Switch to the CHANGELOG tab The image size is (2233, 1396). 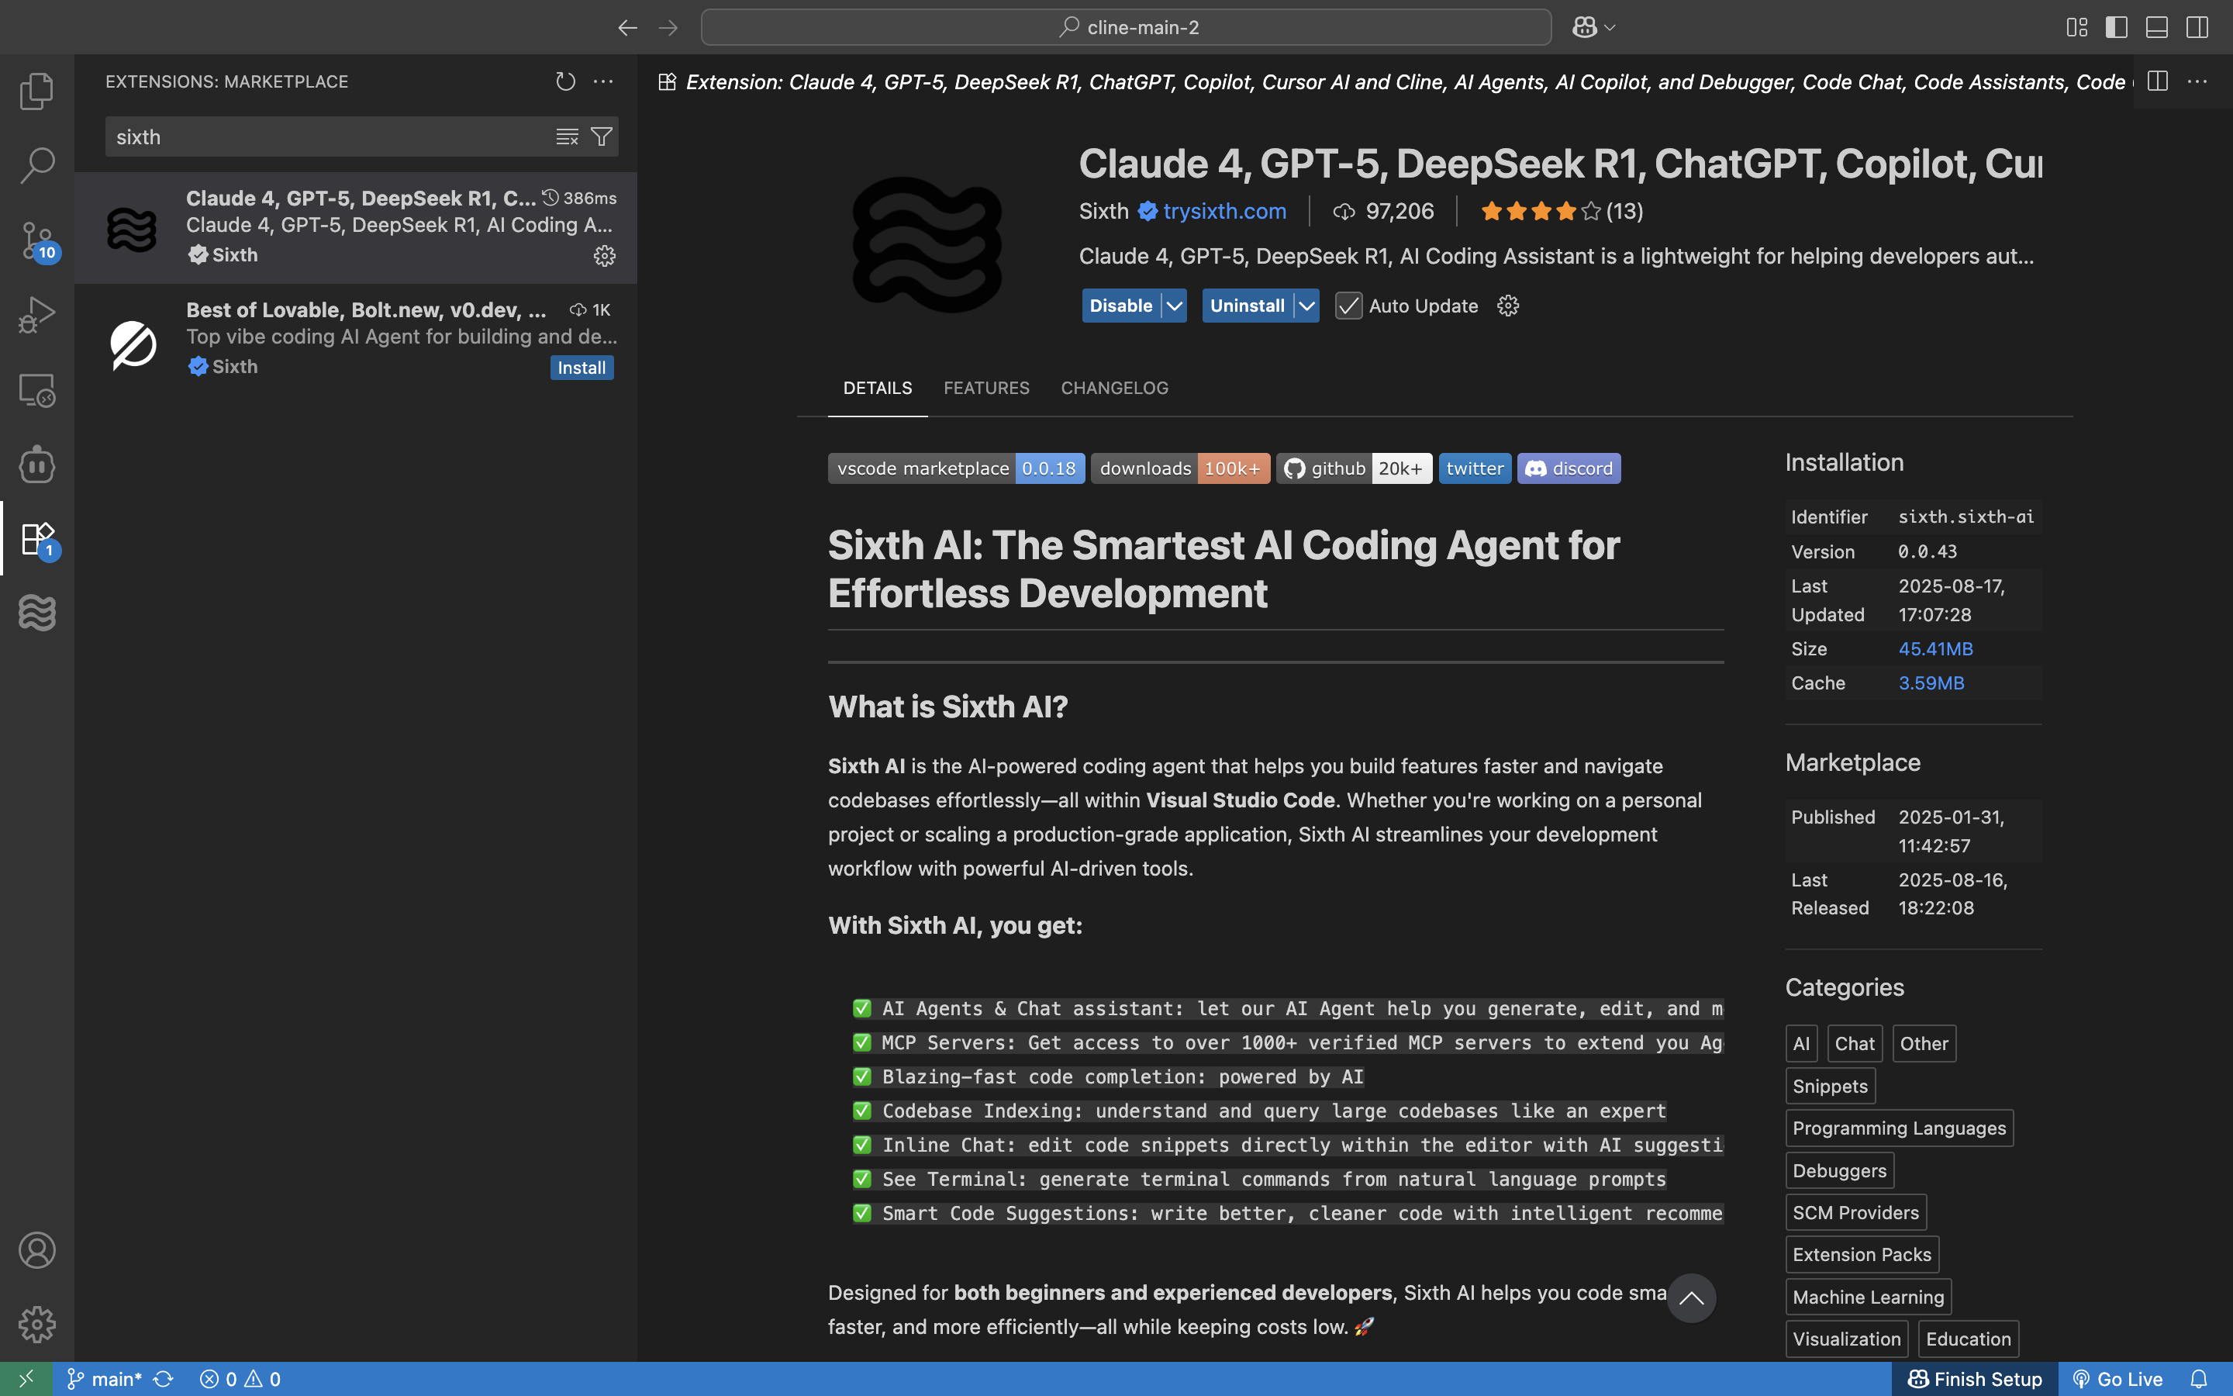(1115, 388)
